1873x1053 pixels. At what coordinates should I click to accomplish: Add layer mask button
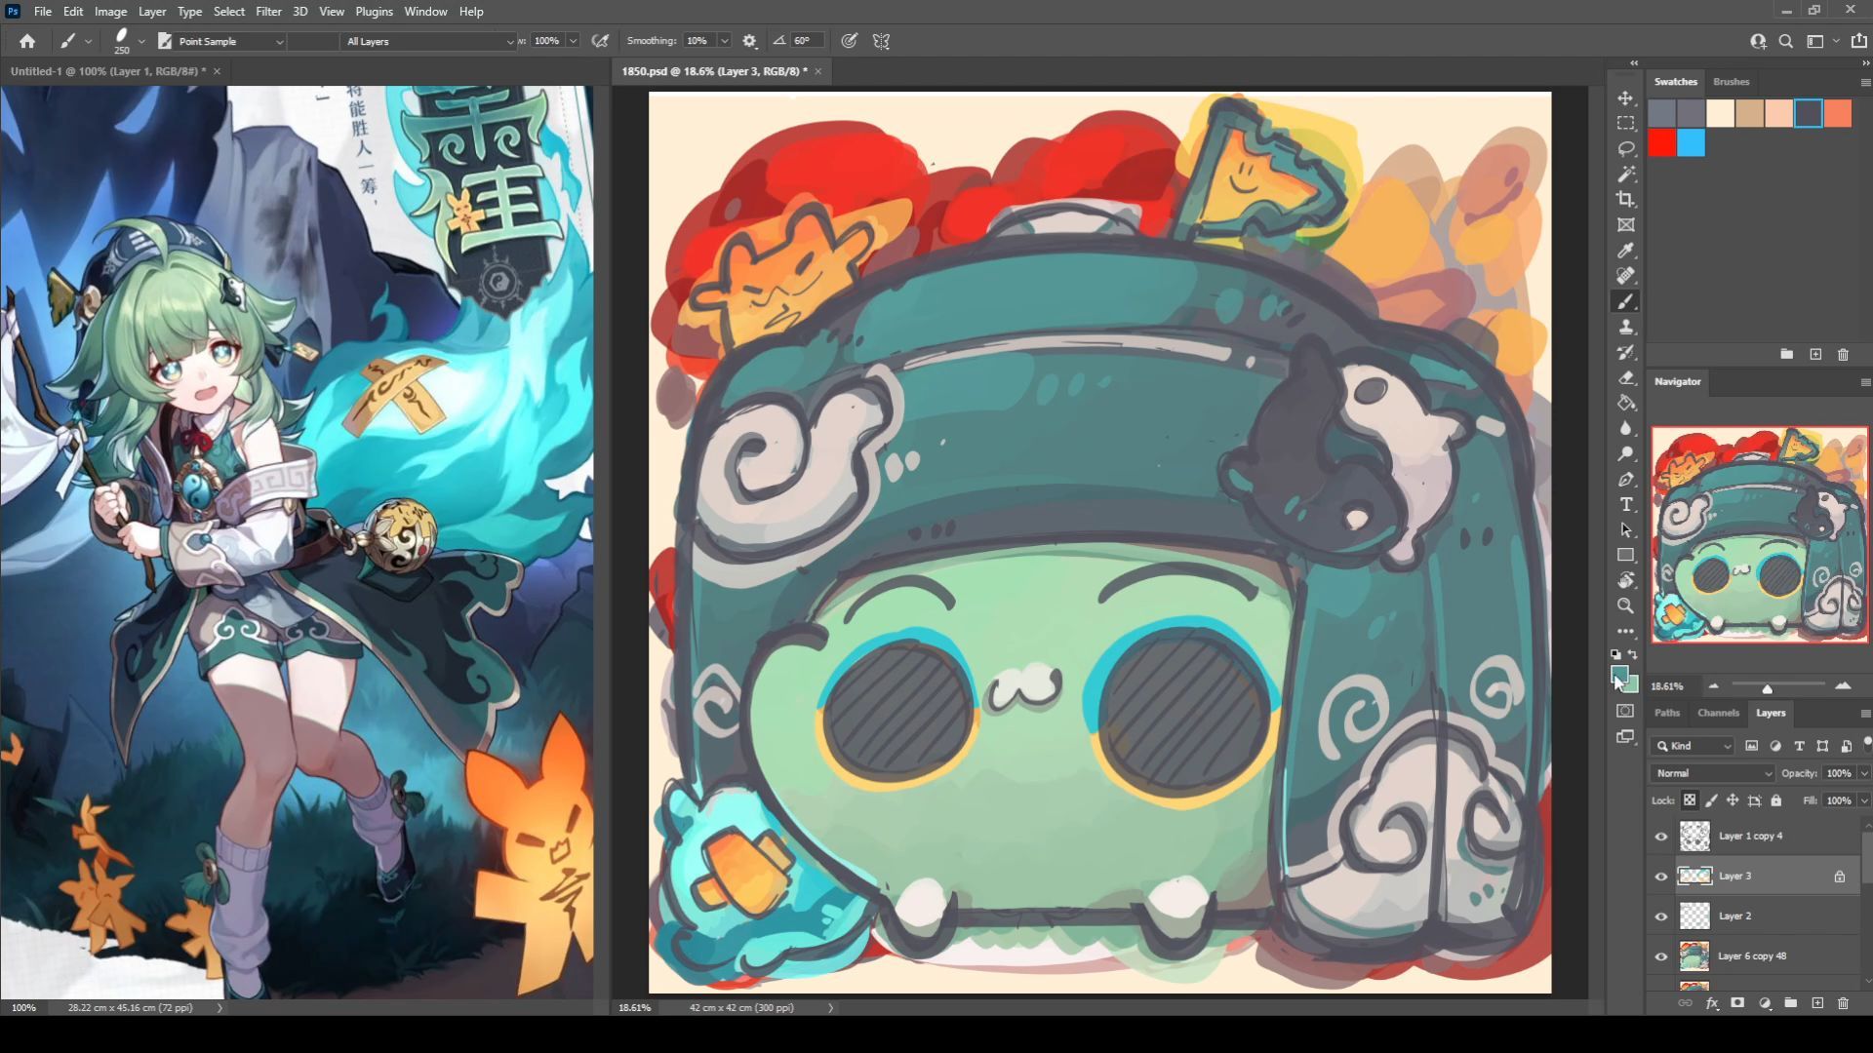[1737, 1002]
